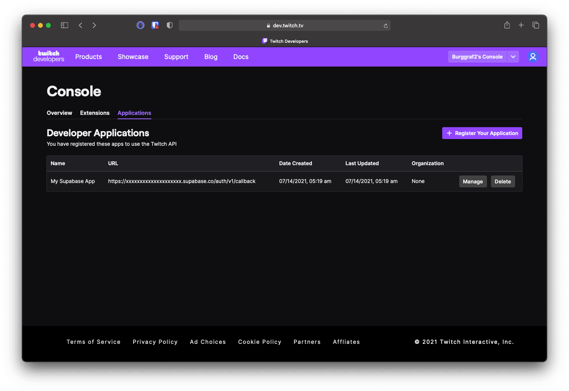Switch to the Extensions tab
Image resolution: width=569 pixels, height=391 pixels.
(95, 113)
